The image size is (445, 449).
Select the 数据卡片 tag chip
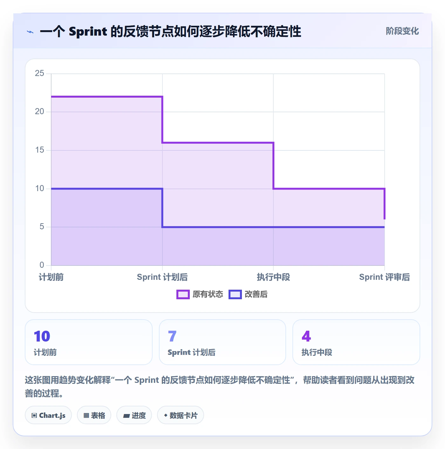181,415
